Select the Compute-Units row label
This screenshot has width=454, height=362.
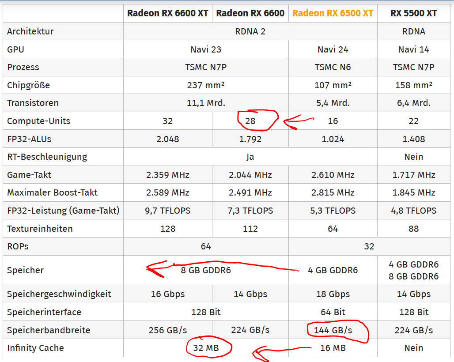pos(39,121)
